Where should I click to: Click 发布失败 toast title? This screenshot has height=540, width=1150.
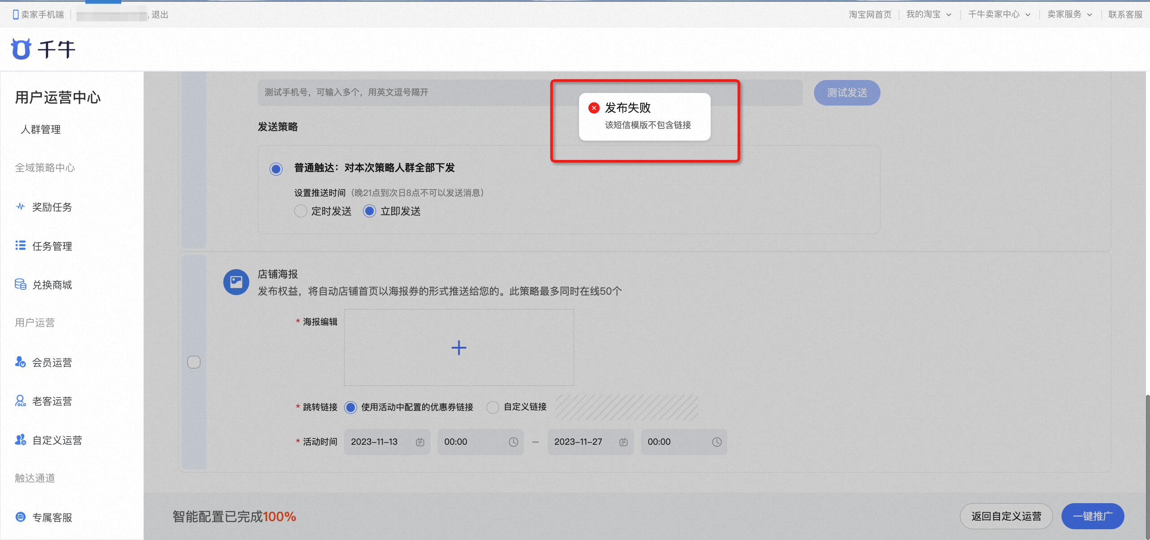point(628,108)
